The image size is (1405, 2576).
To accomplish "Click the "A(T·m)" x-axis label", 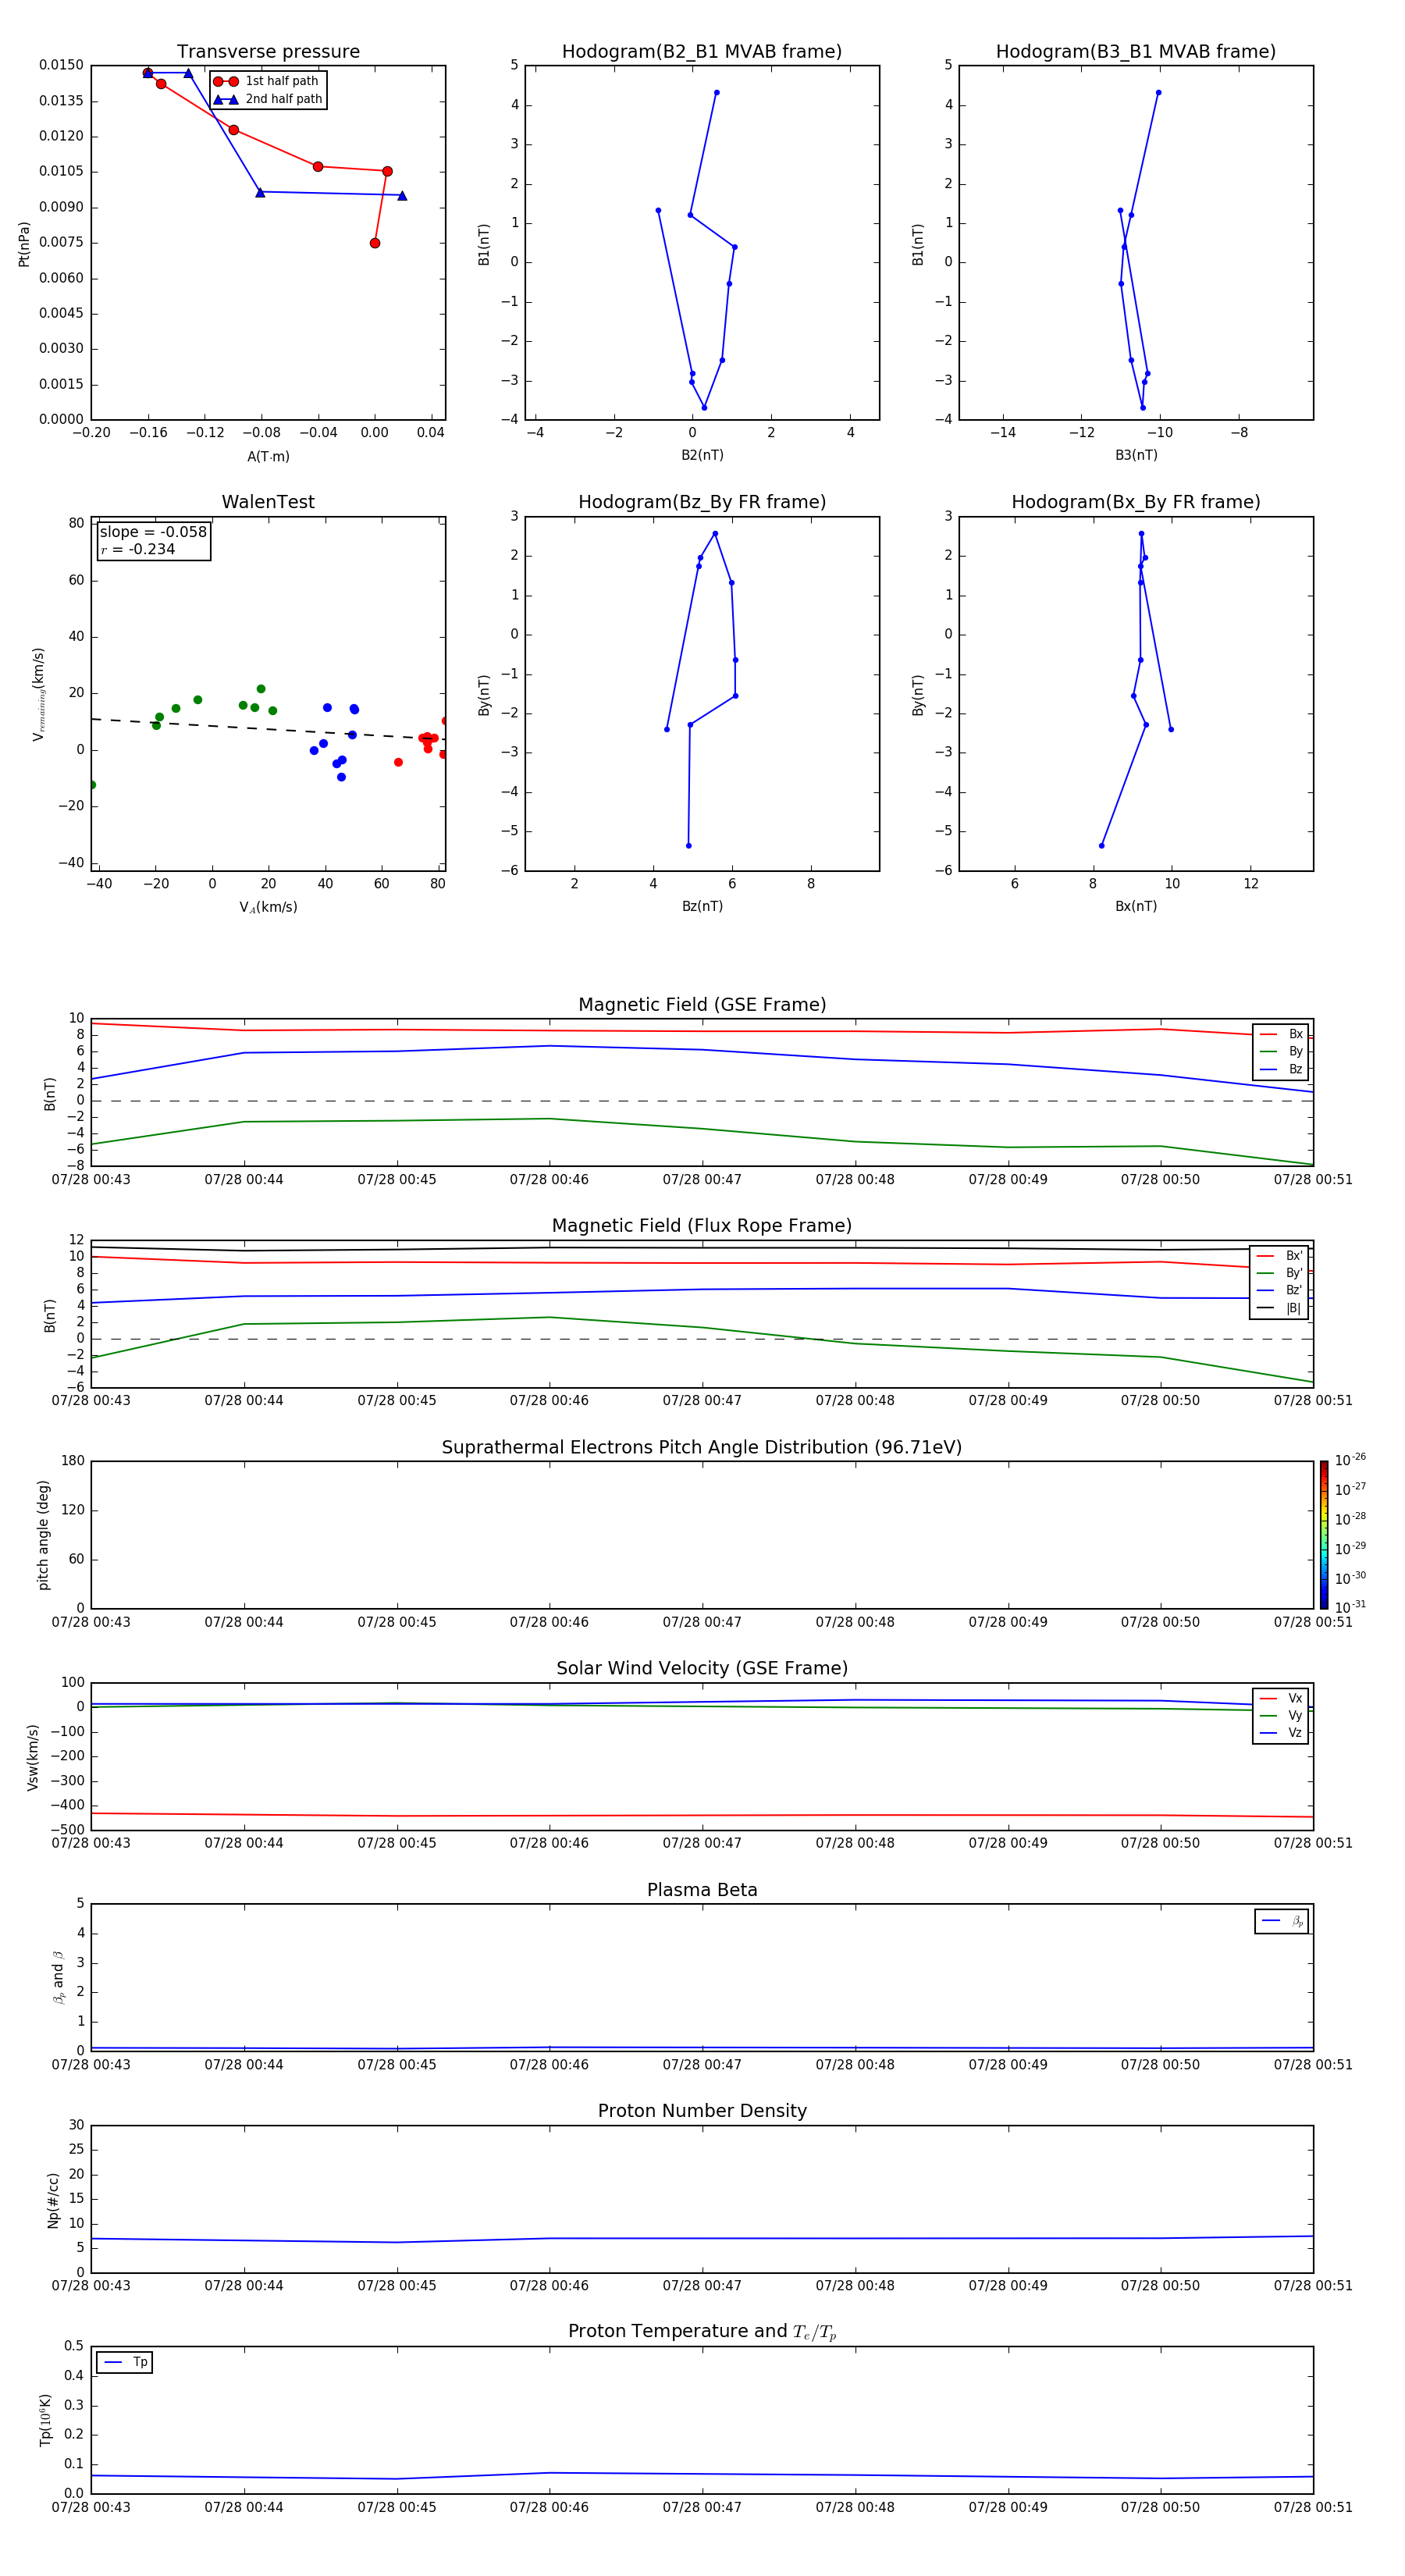I will 268,456.
